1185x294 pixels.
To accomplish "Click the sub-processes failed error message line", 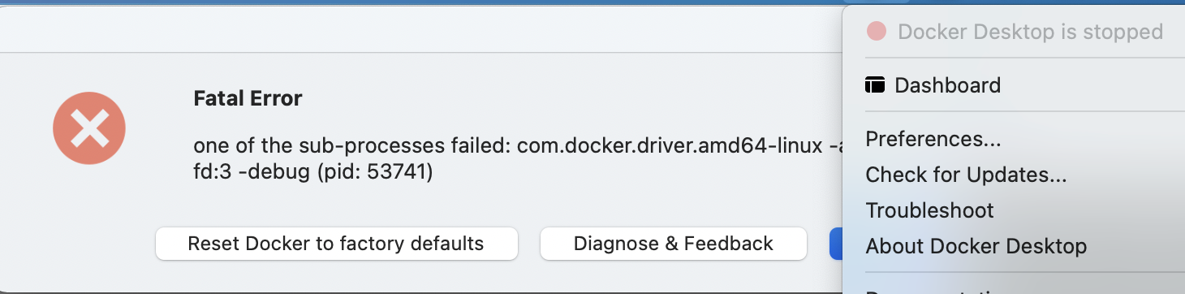I will click(x=517, y=145).
